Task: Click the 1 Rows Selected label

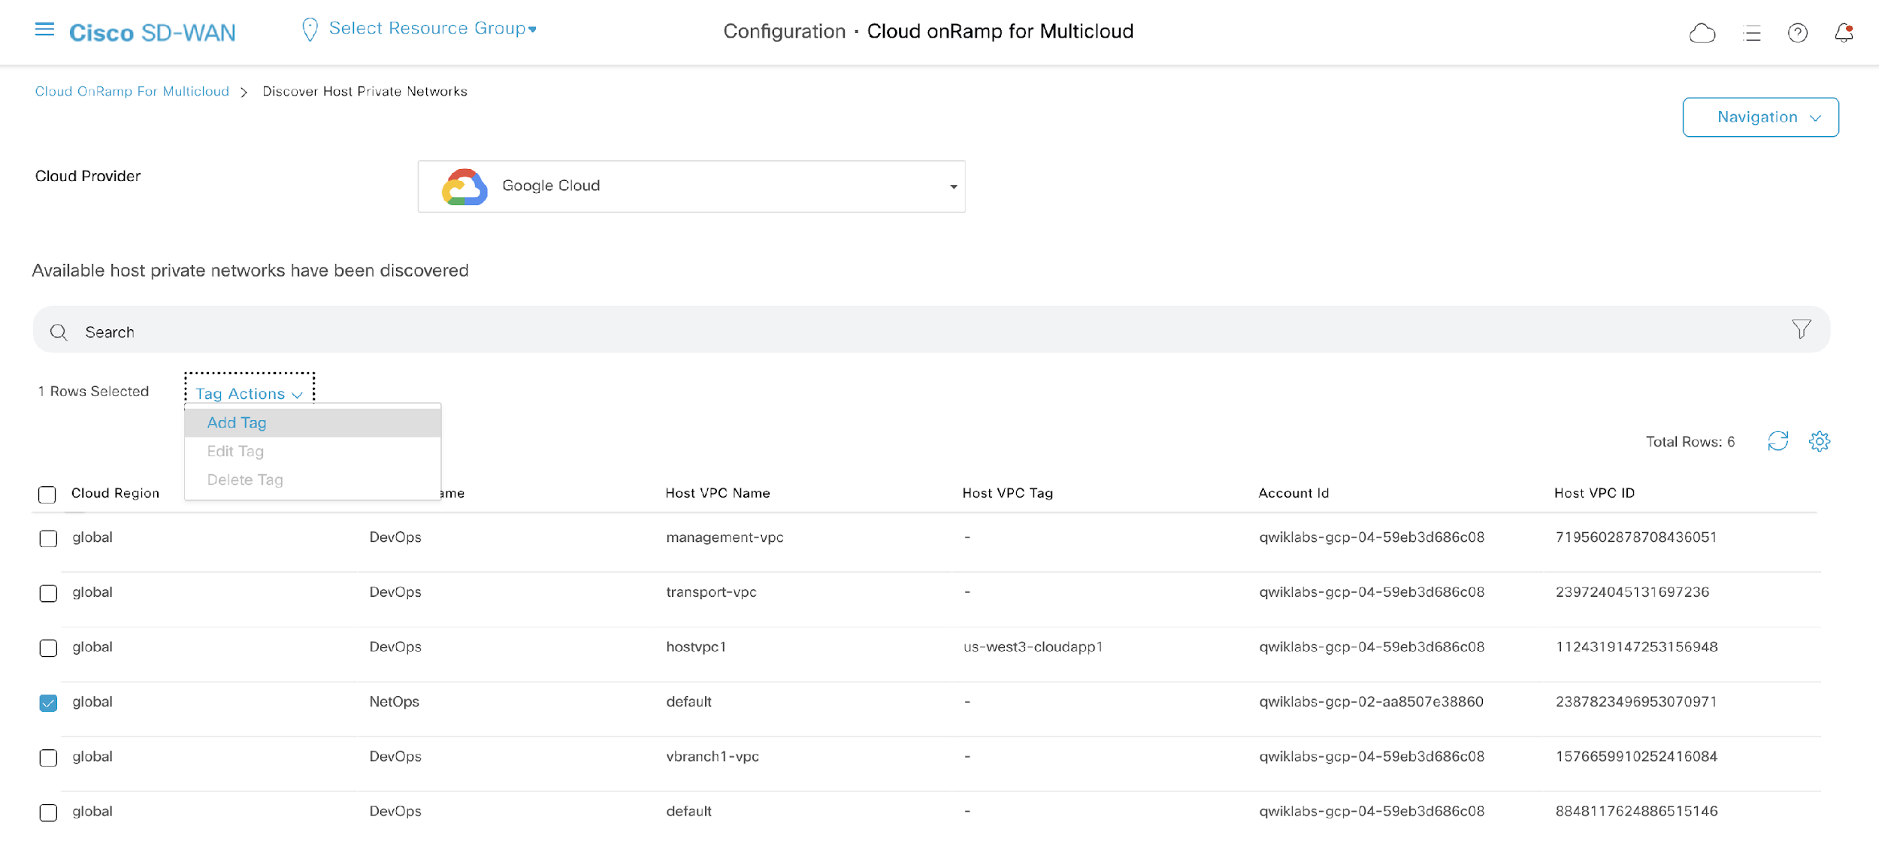Action: click(x=93, y=392)
